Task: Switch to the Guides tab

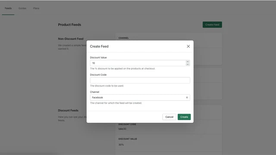Action: (22, 8)
